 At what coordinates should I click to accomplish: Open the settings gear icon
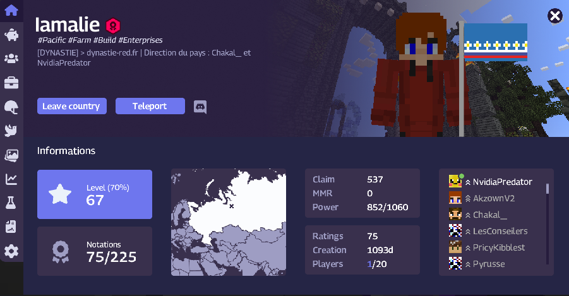point(11,251)
